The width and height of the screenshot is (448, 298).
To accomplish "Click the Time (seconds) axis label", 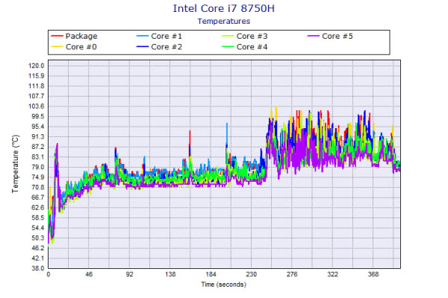I will pyautogui.click(x=224, y=285).
